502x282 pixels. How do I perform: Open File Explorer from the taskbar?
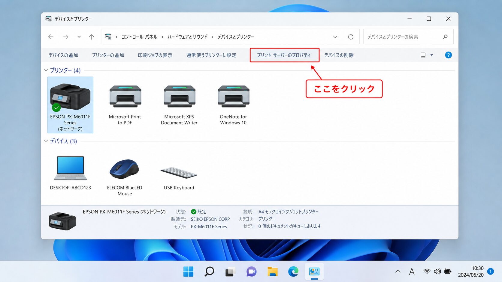tap(272, 272)
